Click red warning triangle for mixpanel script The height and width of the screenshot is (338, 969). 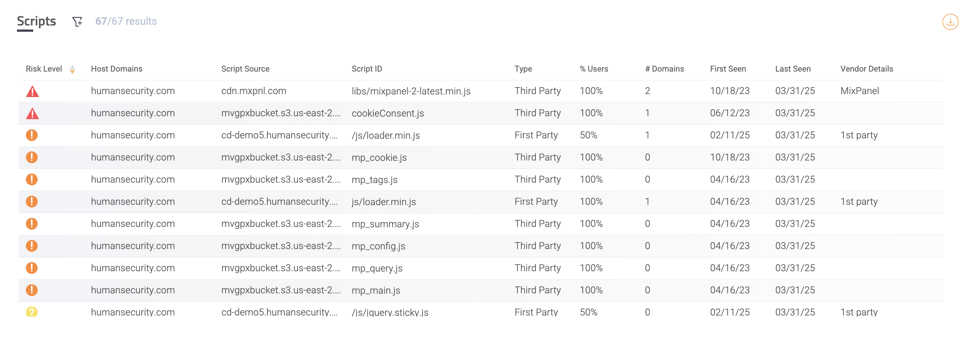[x=32, y=92]
